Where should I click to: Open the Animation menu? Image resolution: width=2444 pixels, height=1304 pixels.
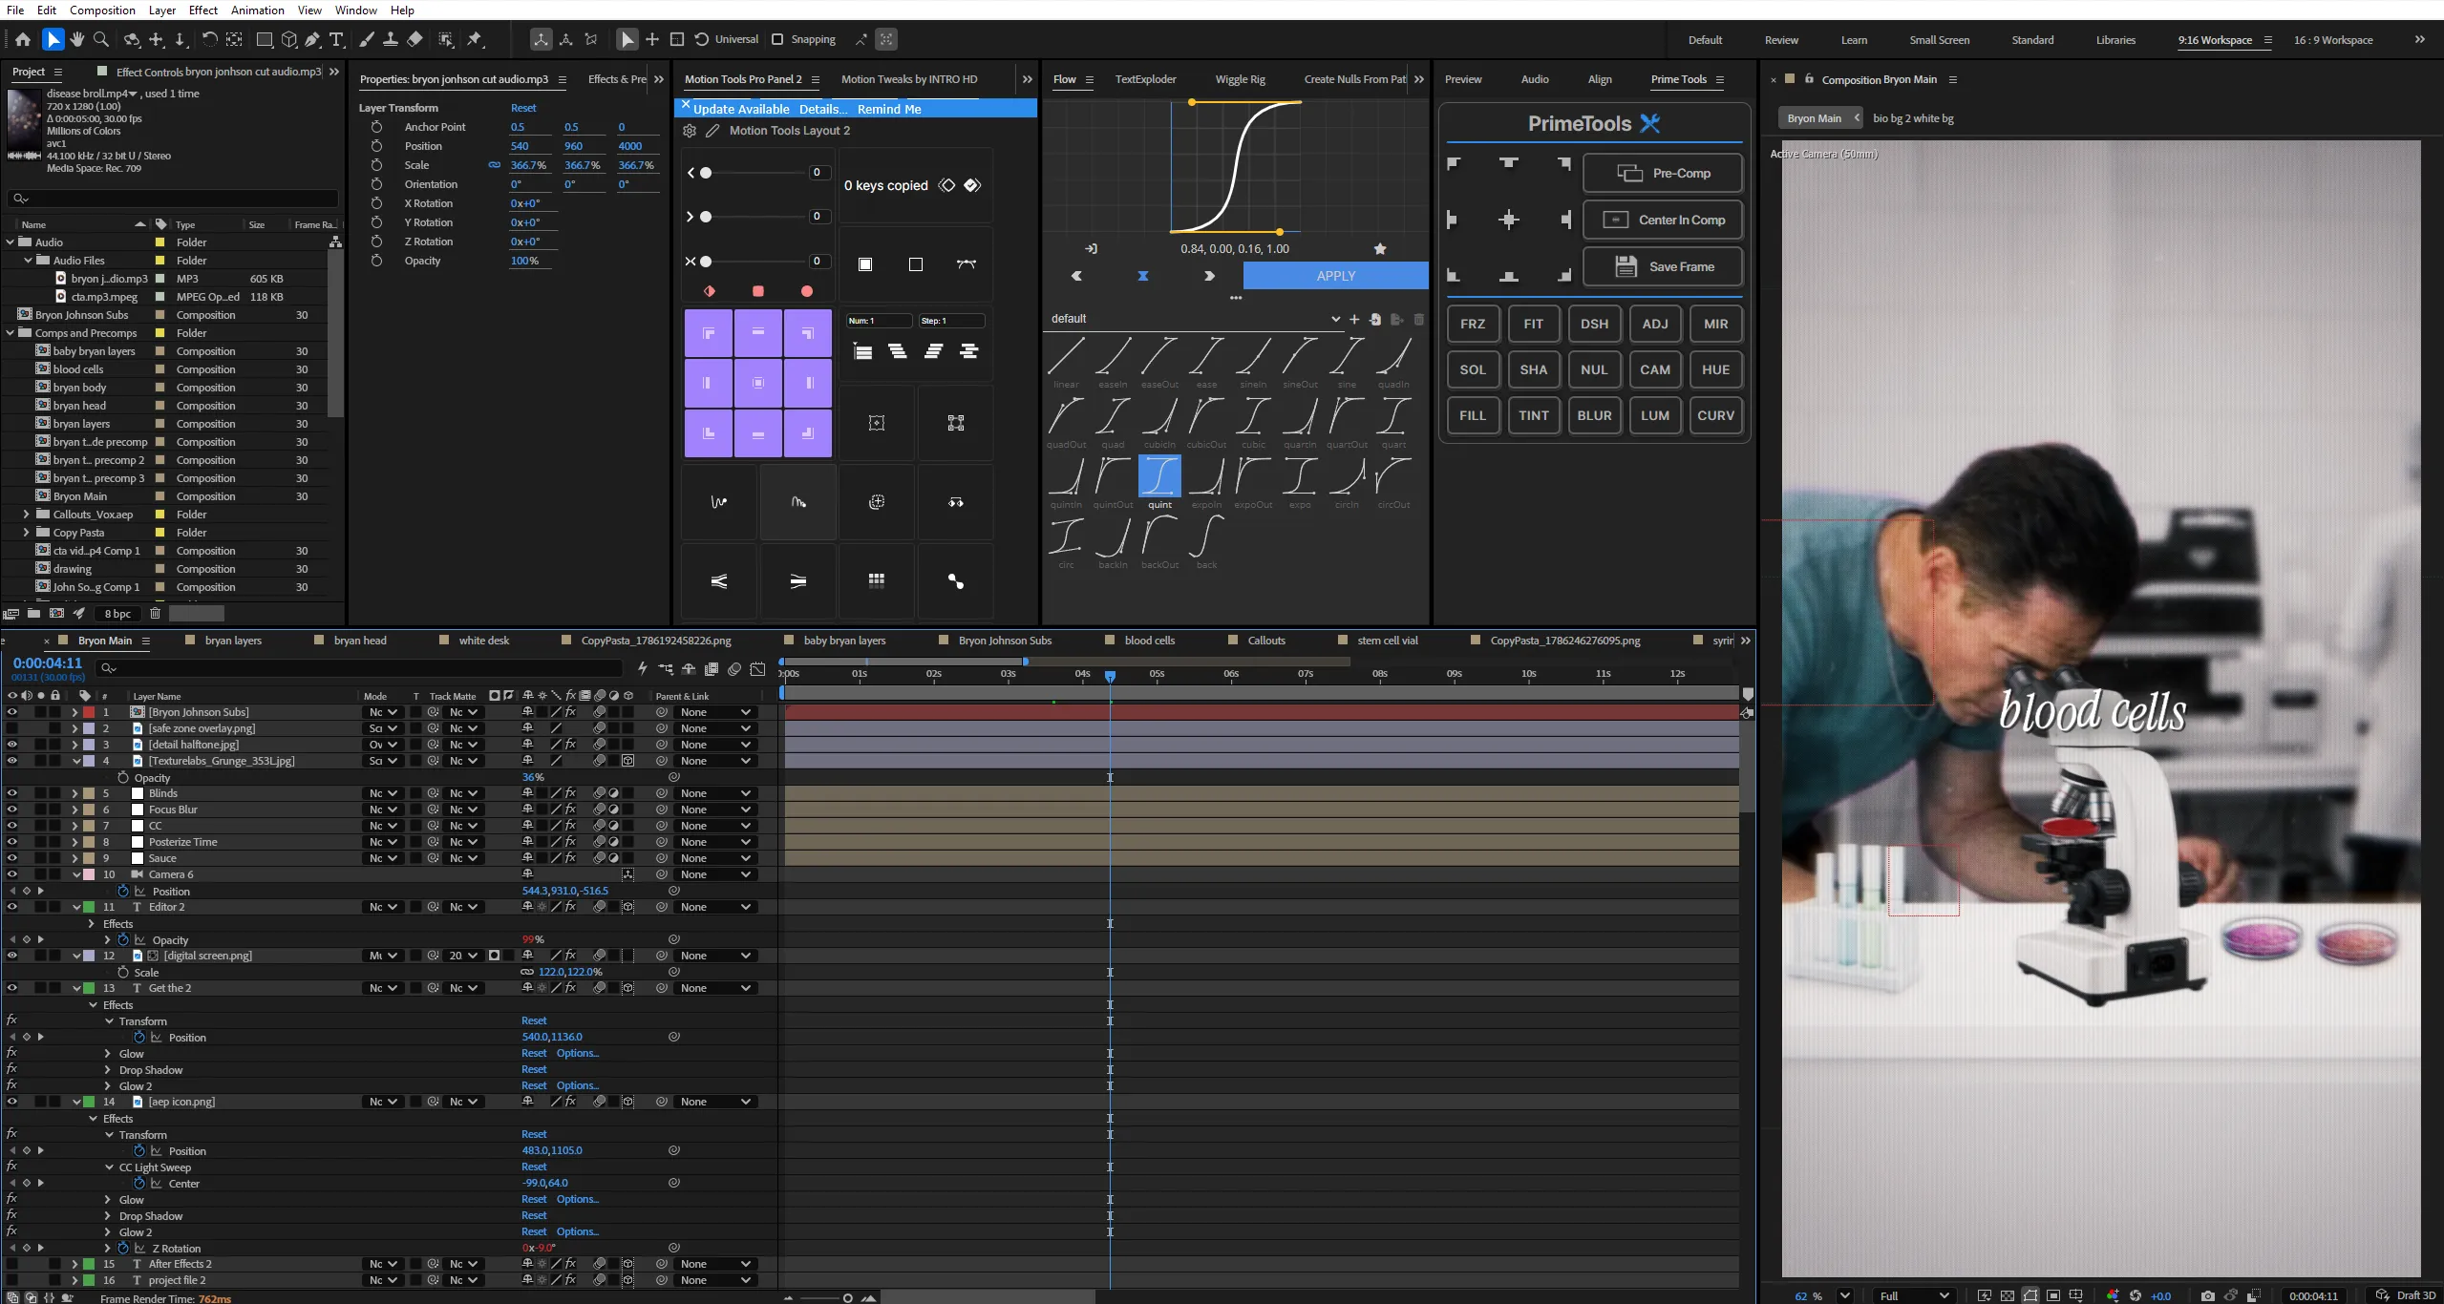click(257, 10)
